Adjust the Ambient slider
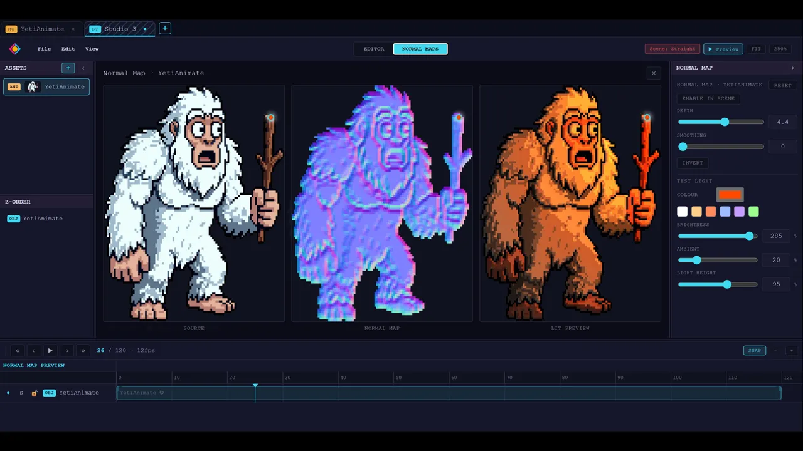This screenshot has width=803, height=451. pos(718,260)
